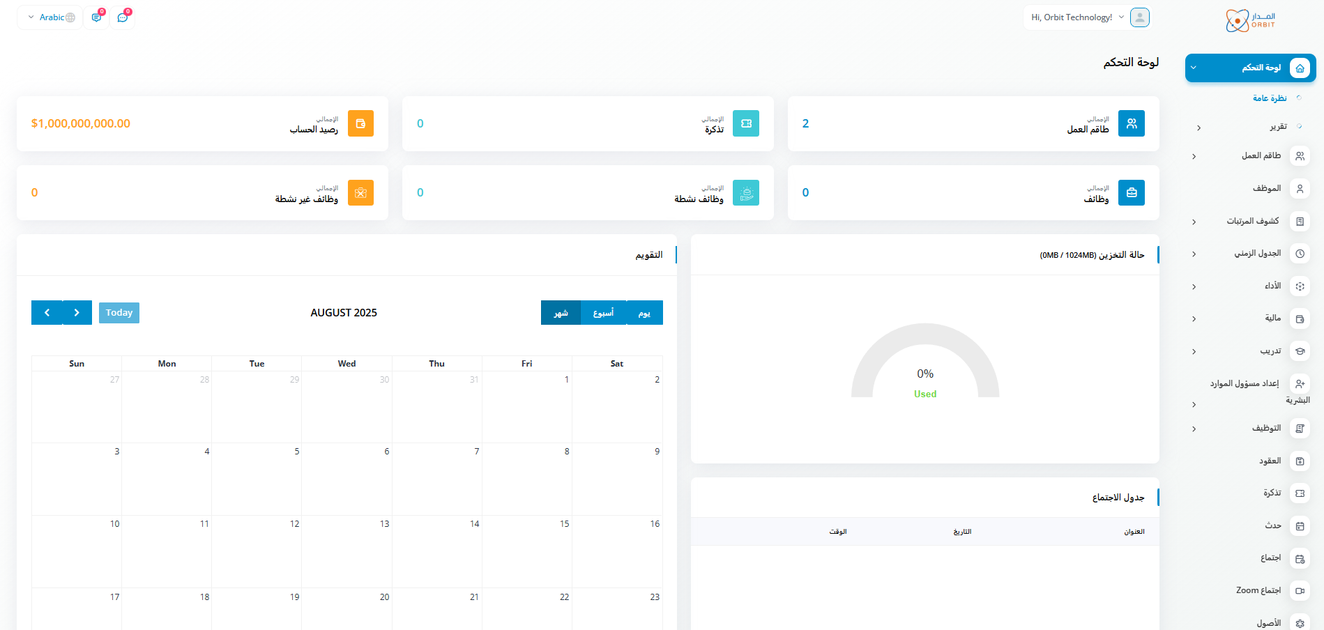Select August 13 in the calendar
The image size is (1324, 630).
347,551
